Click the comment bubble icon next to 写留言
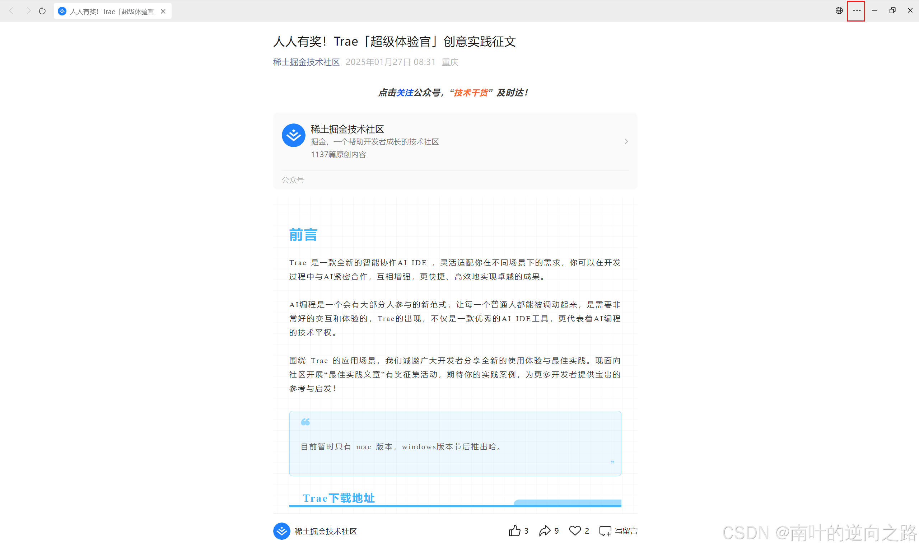919x548 pixels. 605,531
